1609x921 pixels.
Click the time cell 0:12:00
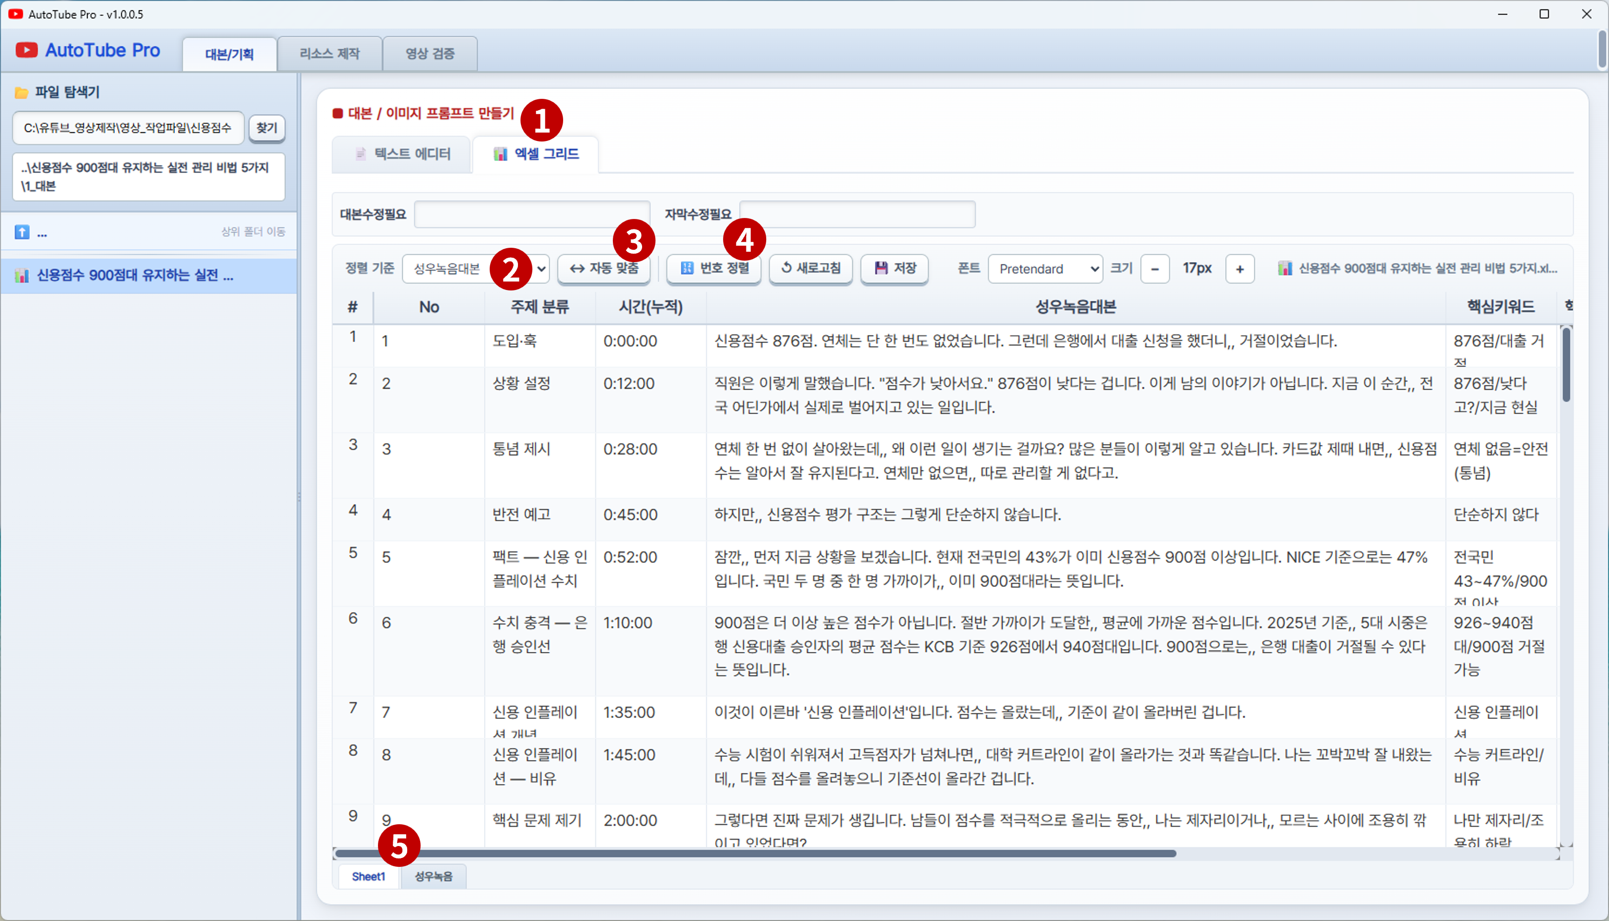tap(651, 400)
